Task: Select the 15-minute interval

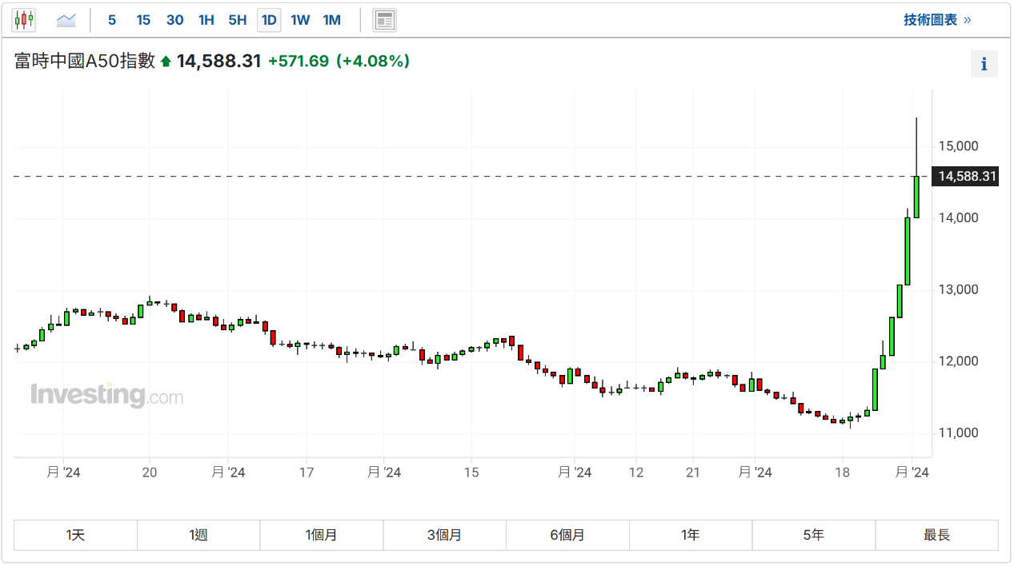Action: [143, 20]
